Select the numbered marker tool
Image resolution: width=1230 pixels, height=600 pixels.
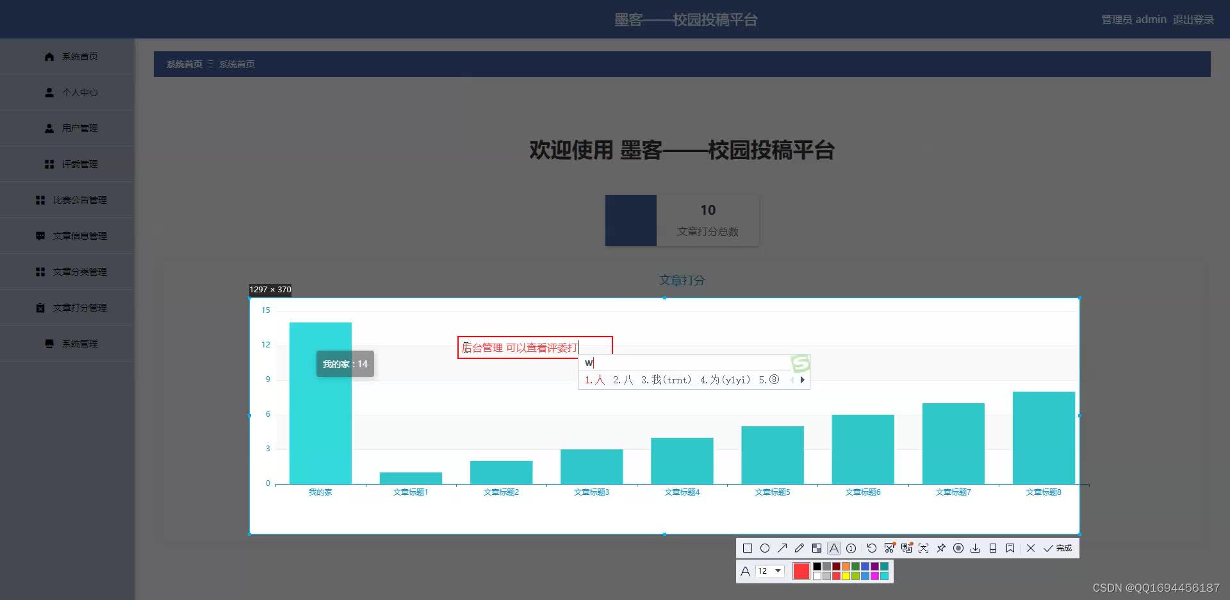[x=851, y=548]
